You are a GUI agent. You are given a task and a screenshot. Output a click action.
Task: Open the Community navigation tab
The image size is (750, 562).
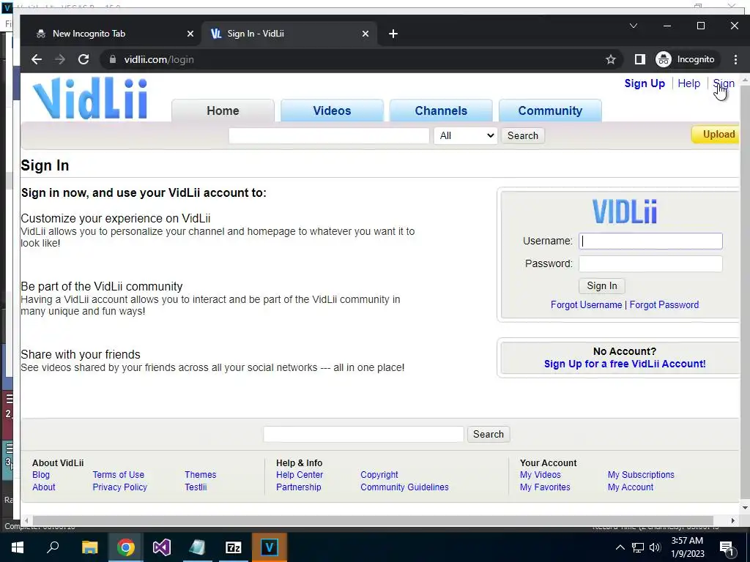pyautogui.click(x=550, y=110)
